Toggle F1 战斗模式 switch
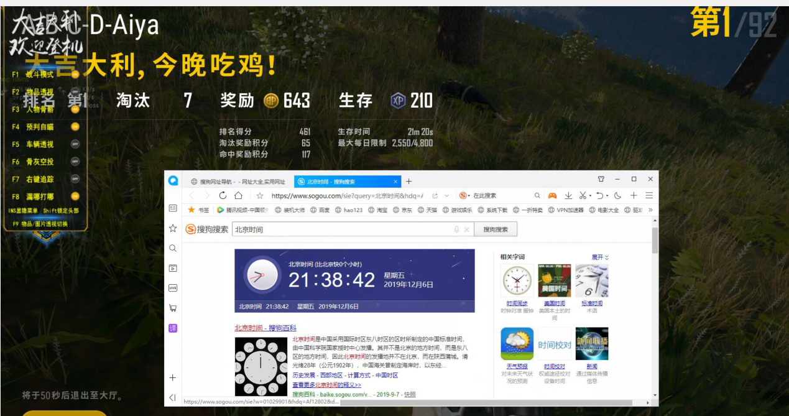The width and height of the screenshot is (789, 416). [x=75, y=74]
